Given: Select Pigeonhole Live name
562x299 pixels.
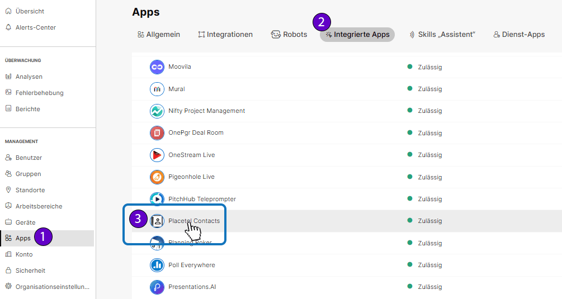Looking at the screenshot, I should click(x=191, y=177).
